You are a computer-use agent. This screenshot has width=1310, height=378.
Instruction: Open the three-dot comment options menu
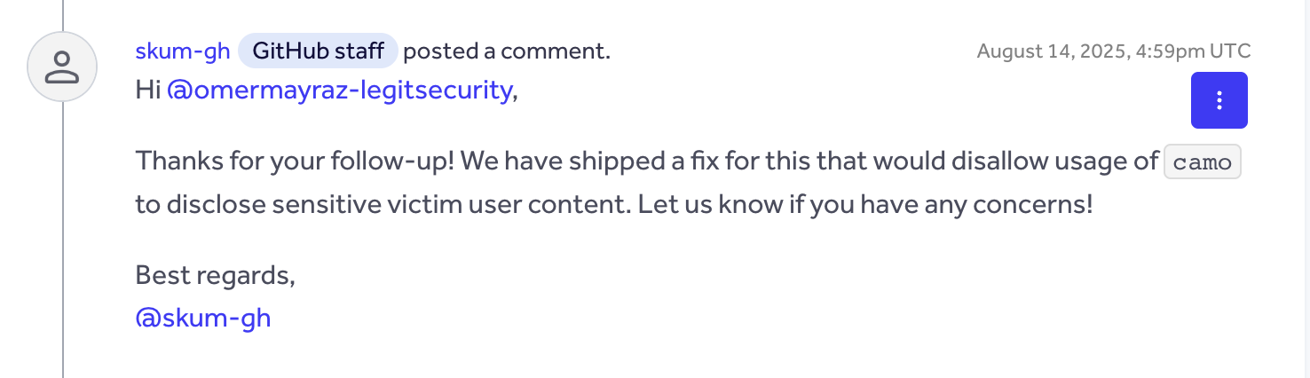pyautogui.click(x=1219, y=100)
